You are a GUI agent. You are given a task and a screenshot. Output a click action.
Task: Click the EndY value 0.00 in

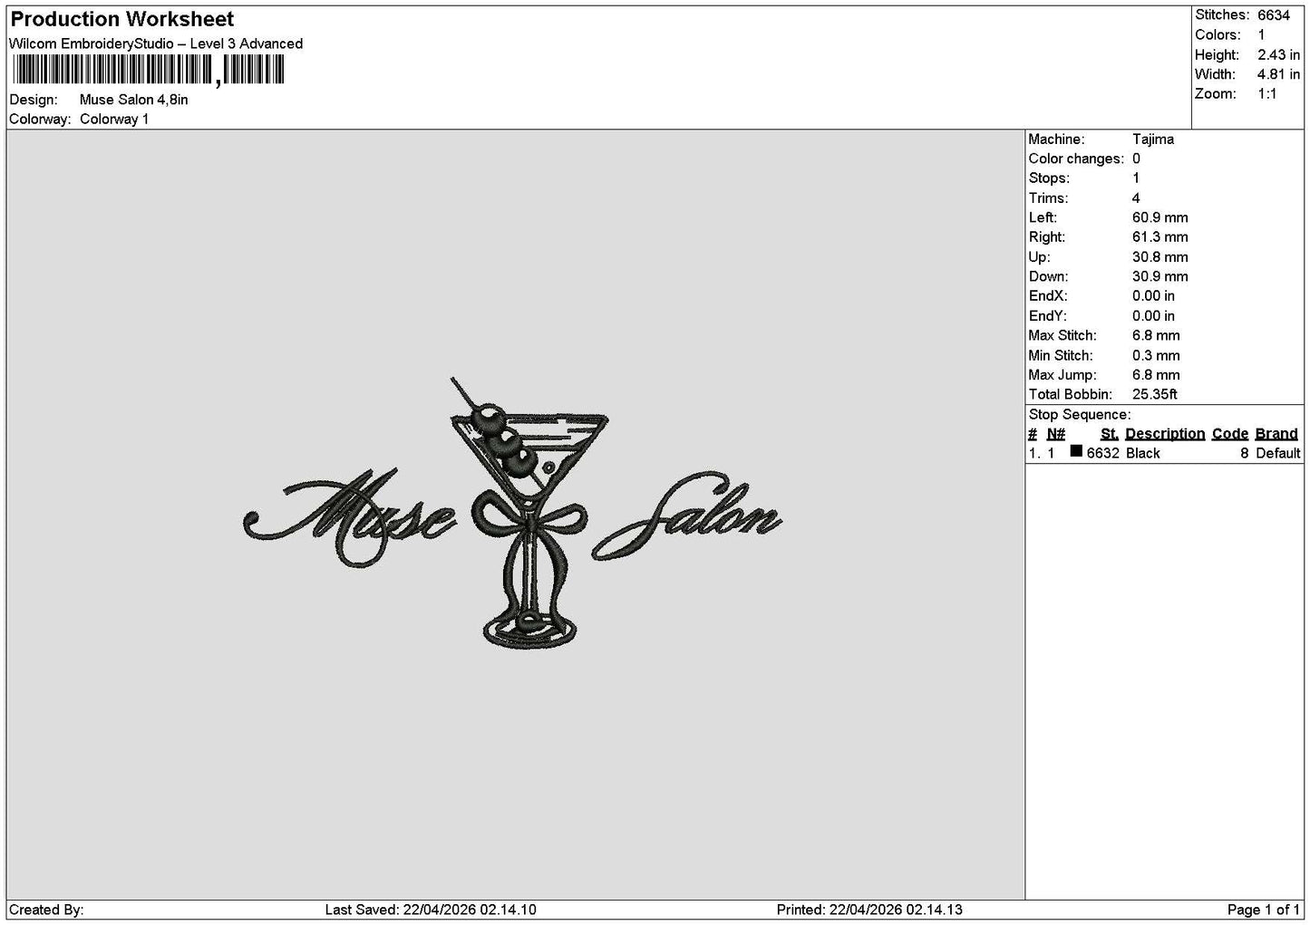1153,316
